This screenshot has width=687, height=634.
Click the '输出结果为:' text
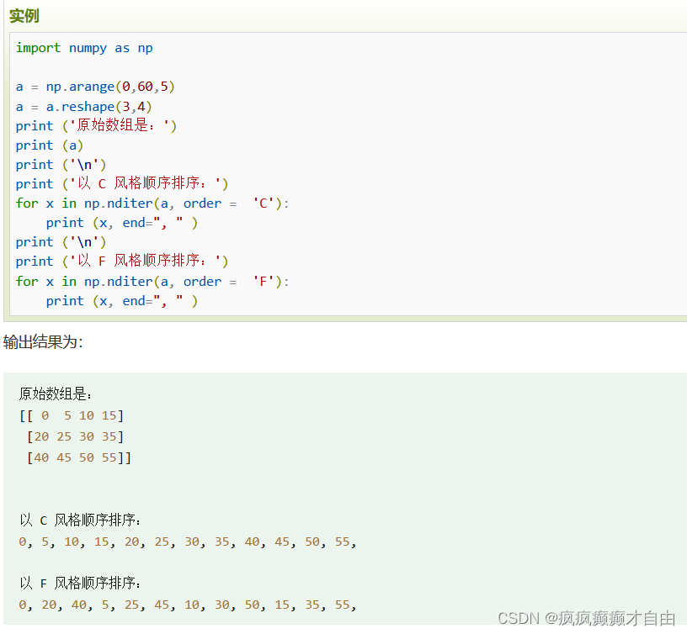tap(43, 341)
